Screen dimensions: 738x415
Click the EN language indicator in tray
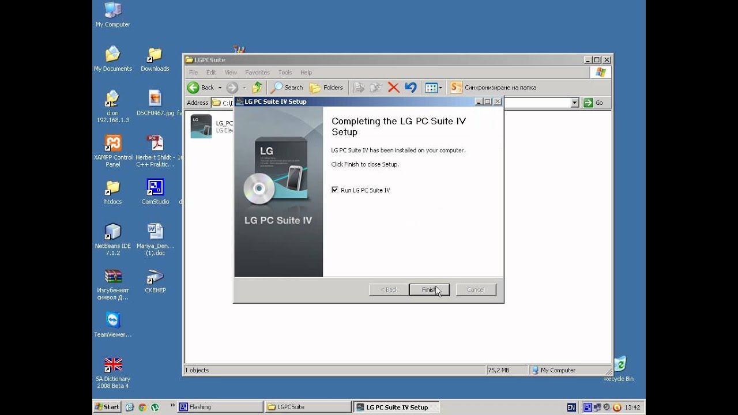pos(571,407)
